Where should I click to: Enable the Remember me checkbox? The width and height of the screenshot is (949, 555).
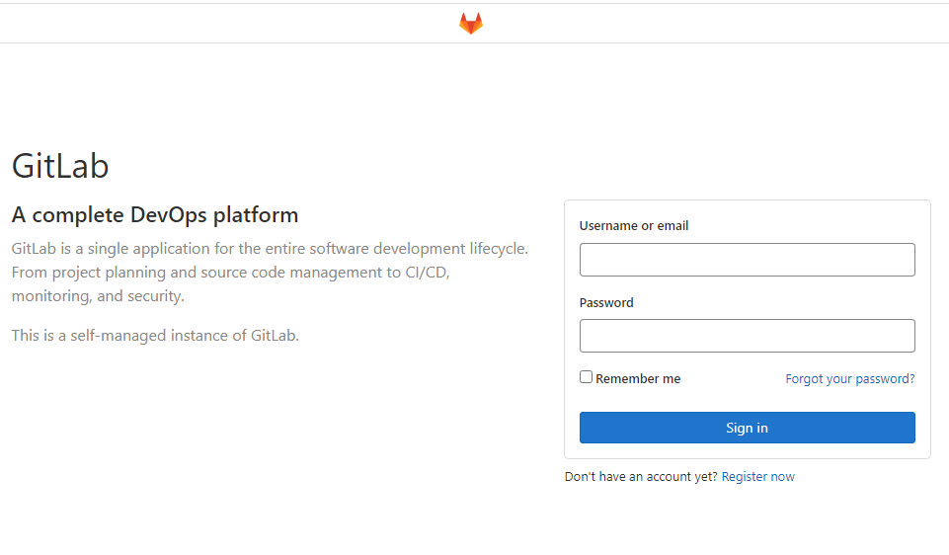[586, 377]
